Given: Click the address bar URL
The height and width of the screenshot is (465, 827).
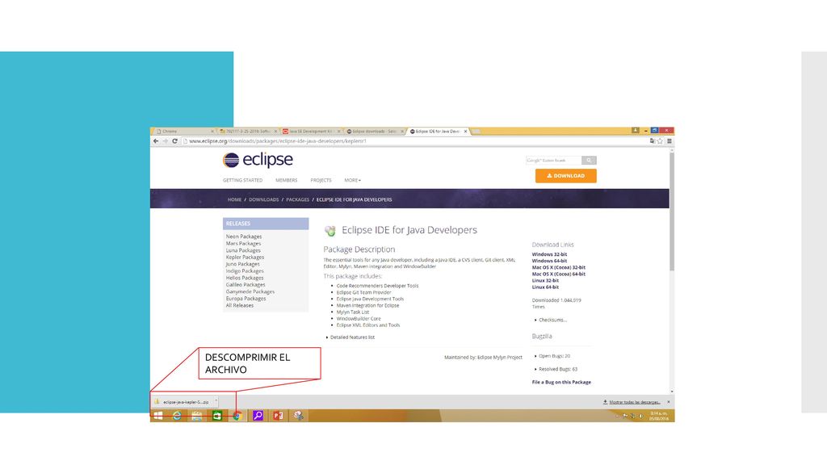Looking at the screenshot, I should click(x=278, y=141).
